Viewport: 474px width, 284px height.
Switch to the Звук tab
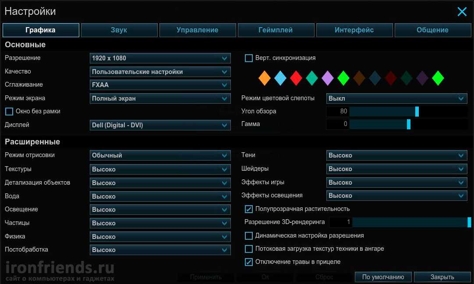[119, 30]
